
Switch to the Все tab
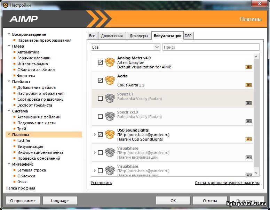click(x=92, y=36)
